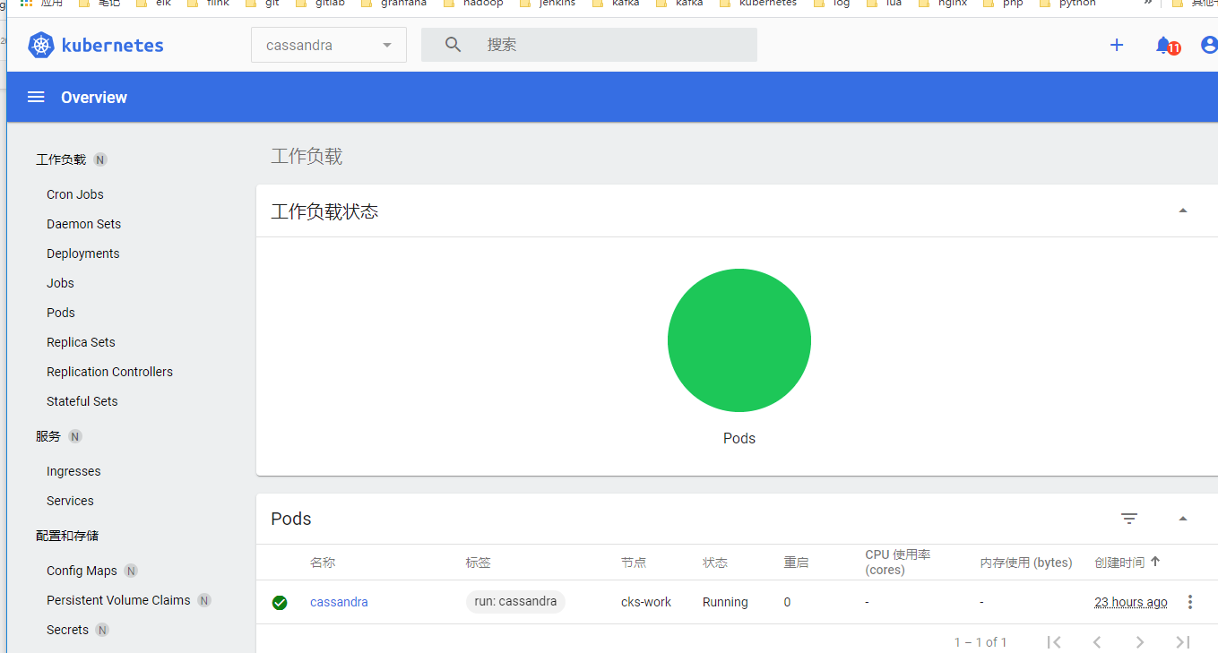Open the notifications bell with 11 badge
This screenshot has width=1218, height=653.
coord(1167,46)
